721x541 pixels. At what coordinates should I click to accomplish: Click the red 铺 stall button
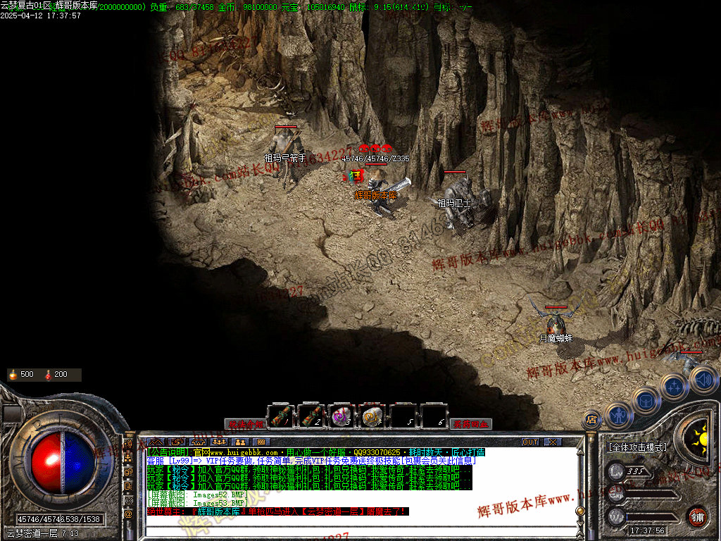coord(698,517)
